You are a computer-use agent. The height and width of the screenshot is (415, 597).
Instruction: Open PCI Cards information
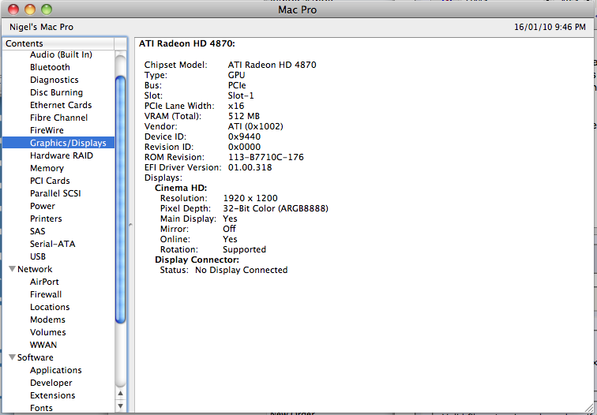50,181
